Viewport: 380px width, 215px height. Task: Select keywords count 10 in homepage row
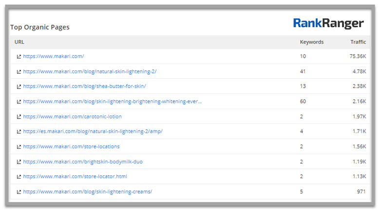click(303, 56)
